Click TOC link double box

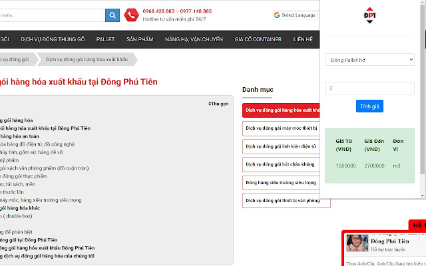16,216
